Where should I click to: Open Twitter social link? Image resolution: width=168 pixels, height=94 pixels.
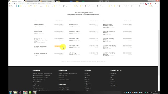point(112,76)
